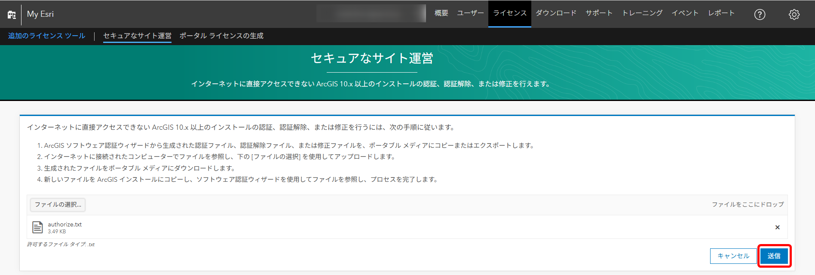Open the レポート reports menu
The width and height of the screenshot is (815, 275).
point(721,13)
